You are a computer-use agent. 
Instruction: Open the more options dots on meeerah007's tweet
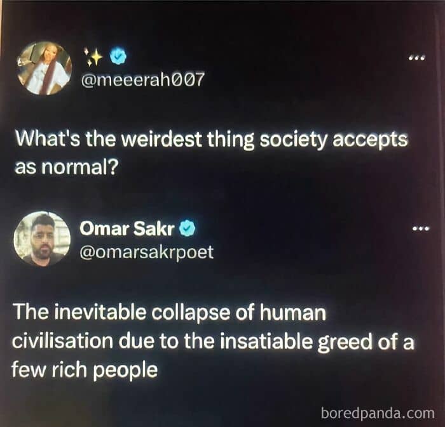point(417,58)
